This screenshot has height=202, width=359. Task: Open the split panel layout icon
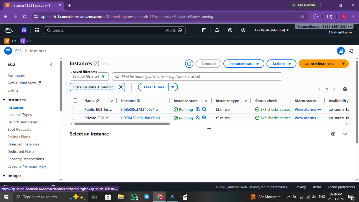pyautogui.click(x=341, y=51)
